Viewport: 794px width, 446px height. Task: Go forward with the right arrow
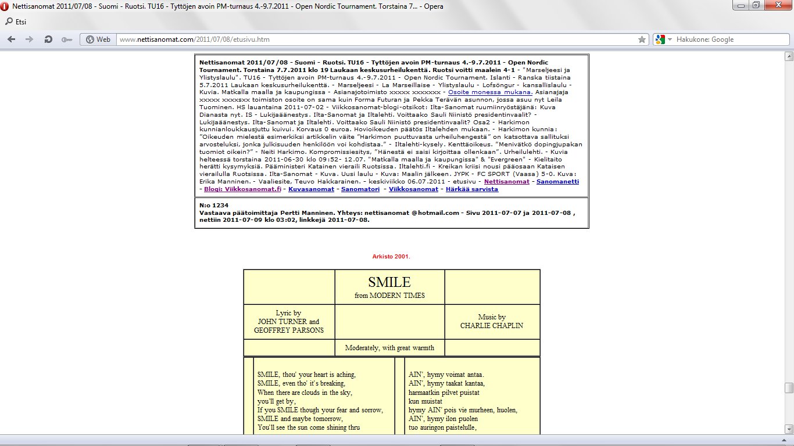29,39
